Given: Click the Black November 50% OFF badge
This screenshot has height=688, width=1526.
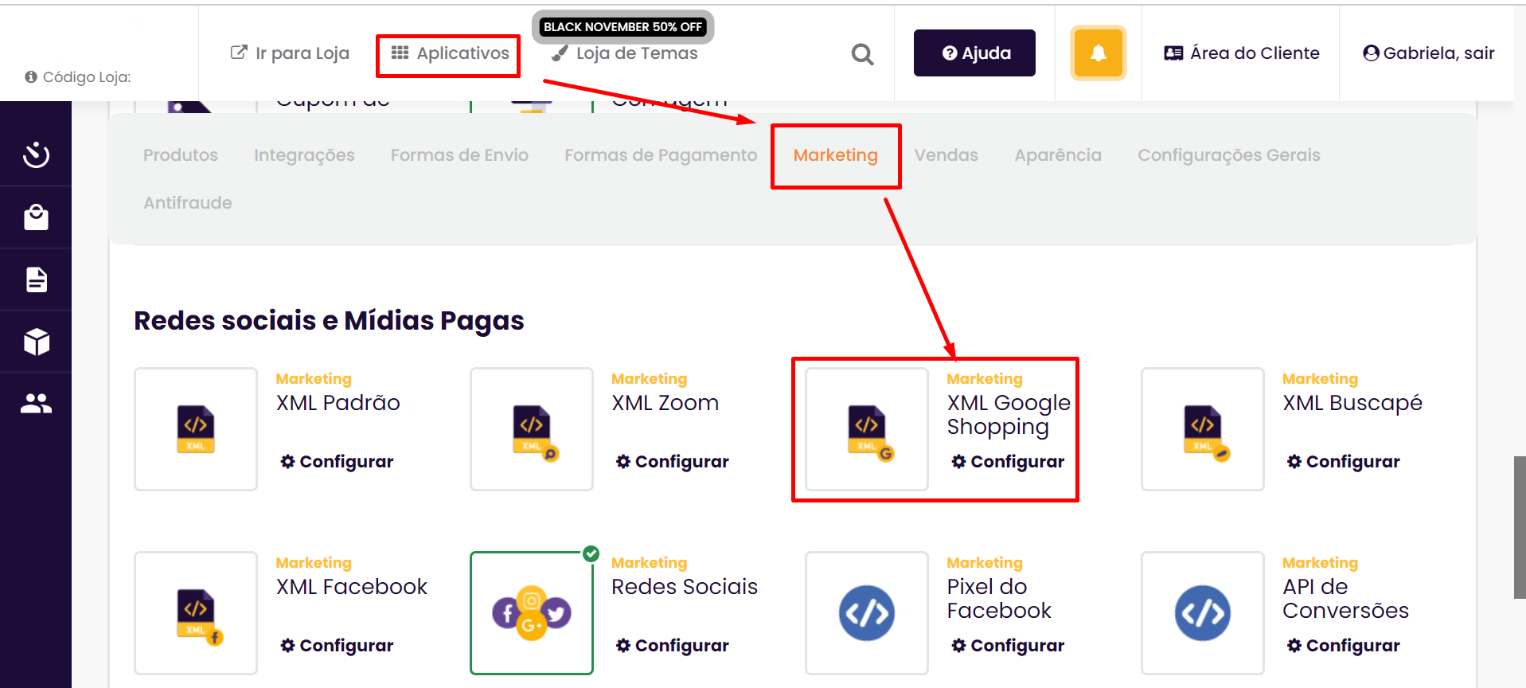Looking at the screenshot, I should (x=622, y=27).
